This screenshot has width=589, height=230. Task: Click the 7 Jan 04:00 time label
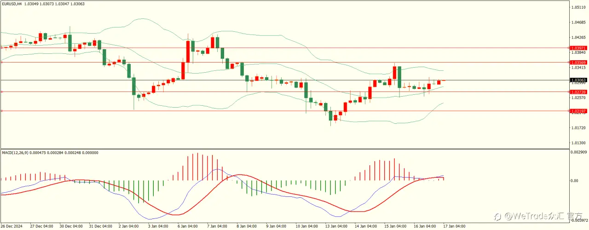[x=217, y=226]
